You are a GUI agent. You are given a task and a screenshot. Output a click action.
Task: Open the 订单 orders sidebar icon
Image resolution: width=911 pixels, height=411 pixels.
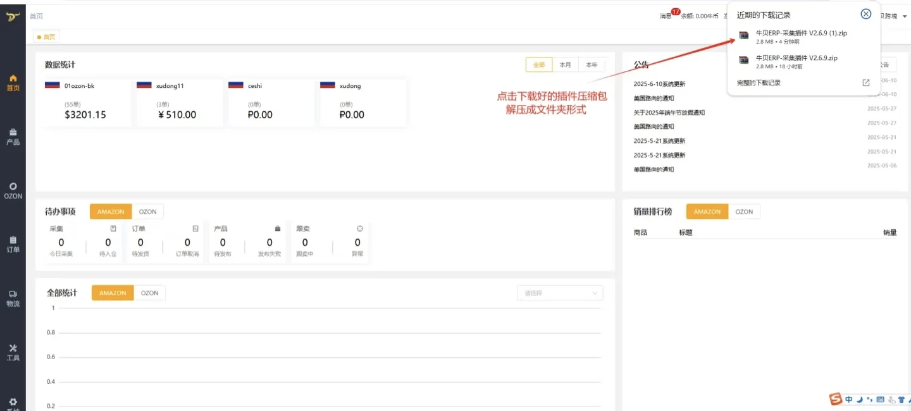pyautogui.click(x=13, y=240)
